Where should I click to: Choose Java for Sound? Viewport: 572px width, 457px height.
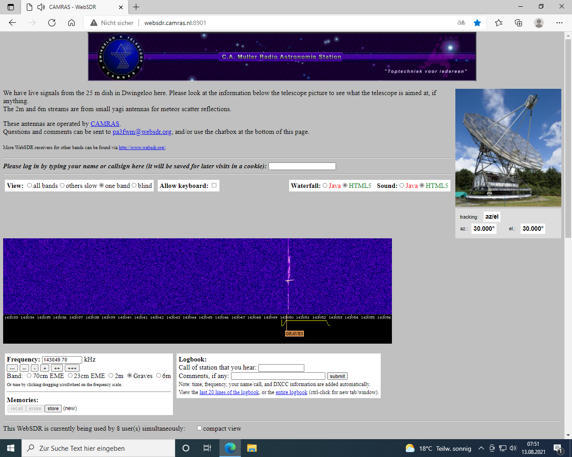(402, 186)
